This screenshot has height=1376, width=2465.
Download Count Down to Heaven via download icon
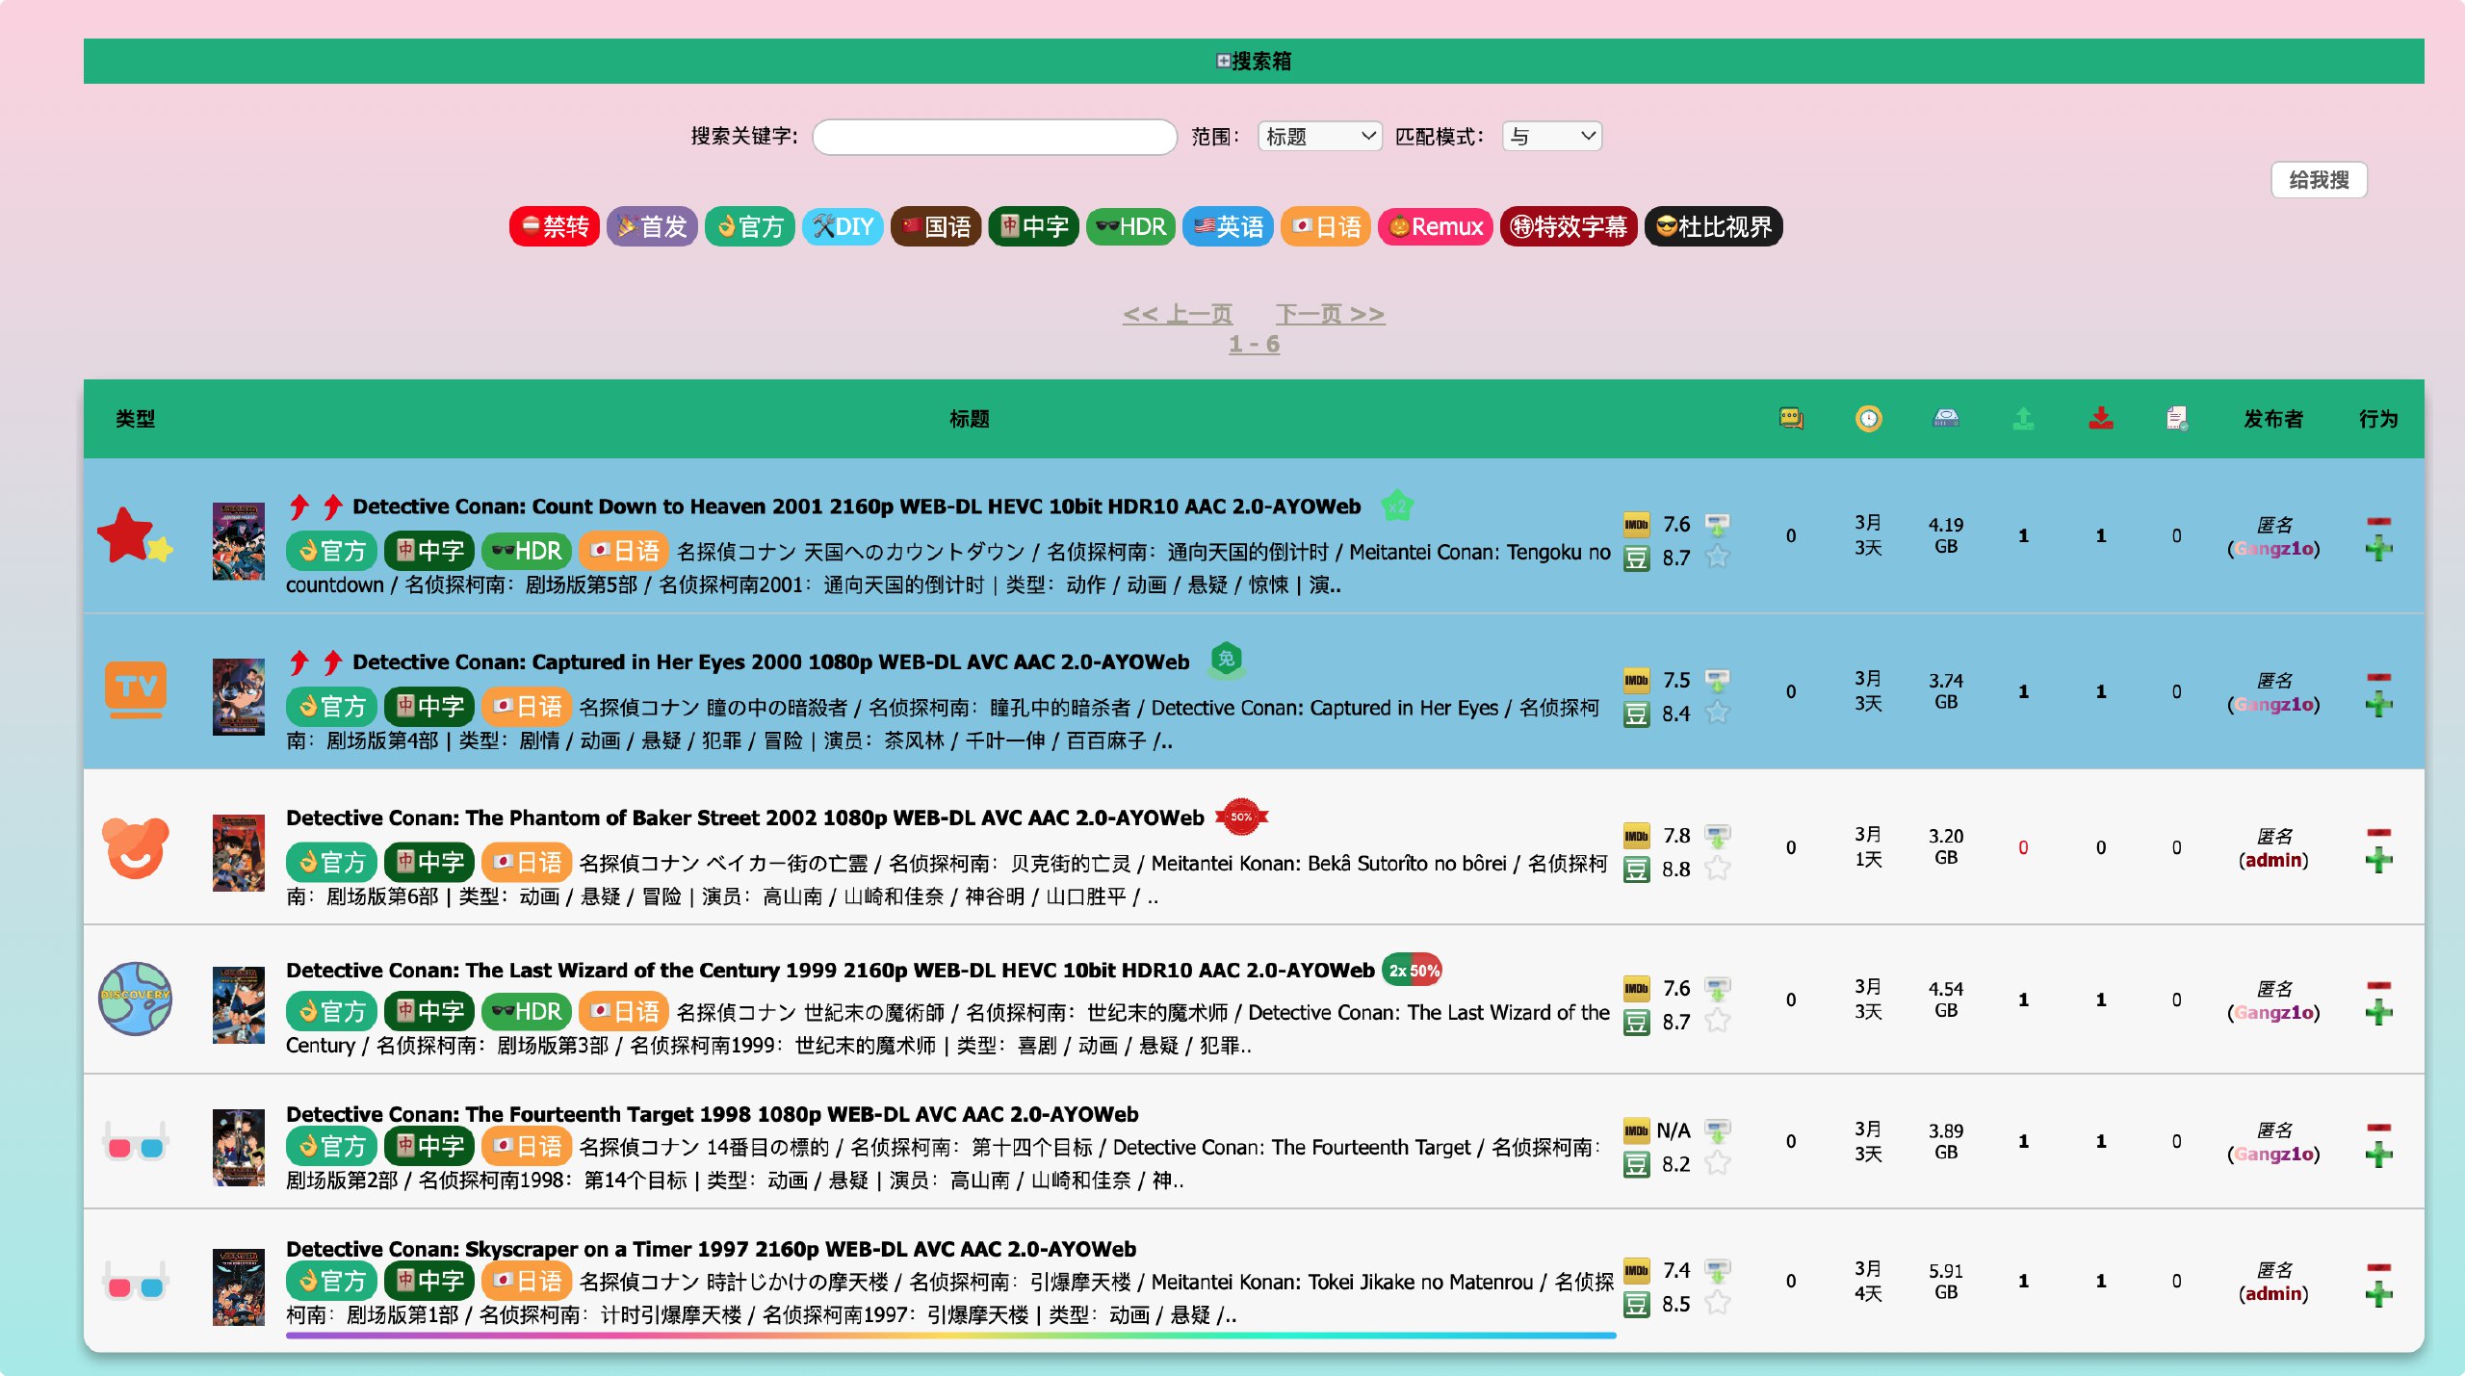pos(1717,525)
